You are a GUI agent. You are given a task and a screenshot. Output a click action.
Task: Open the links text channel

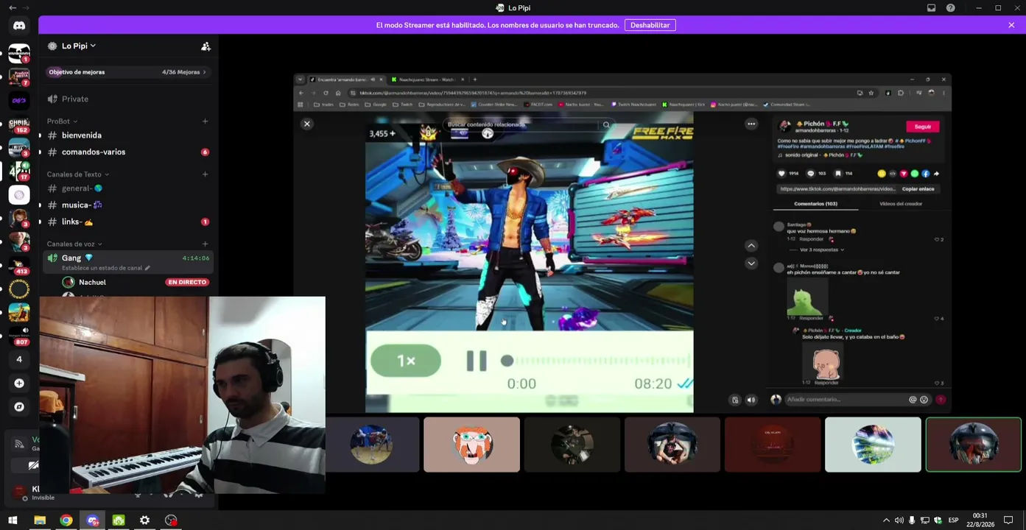128,222
